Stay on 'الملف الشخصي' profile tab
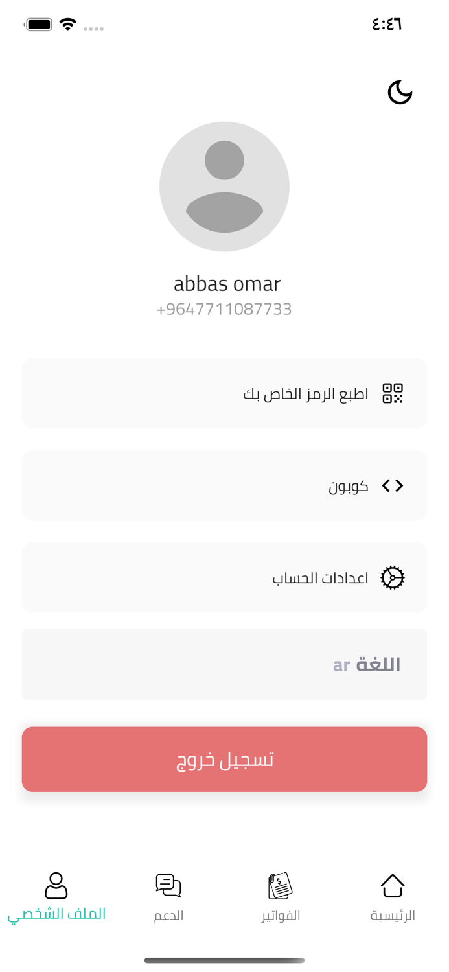449x972 pixels. [x=56, y=897]
